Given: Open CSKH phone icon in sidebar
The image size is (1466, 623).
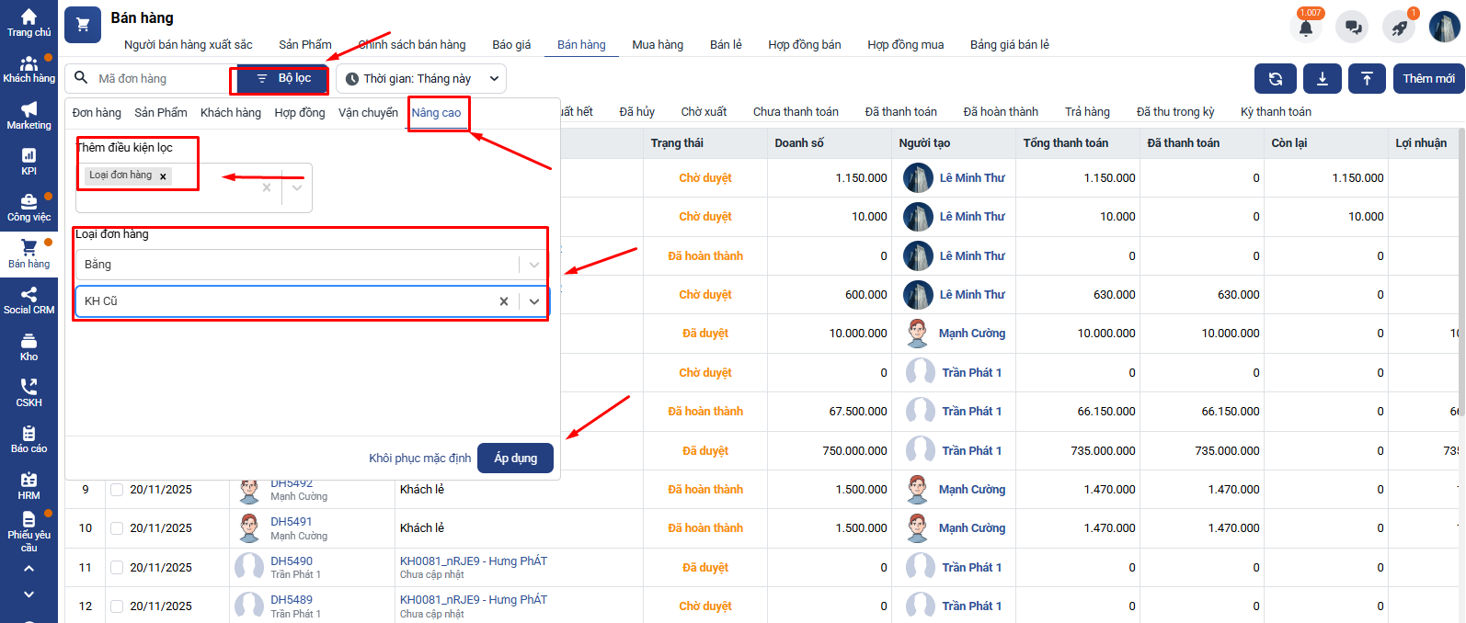Looking at the screenshot, I should pos(29,393).
